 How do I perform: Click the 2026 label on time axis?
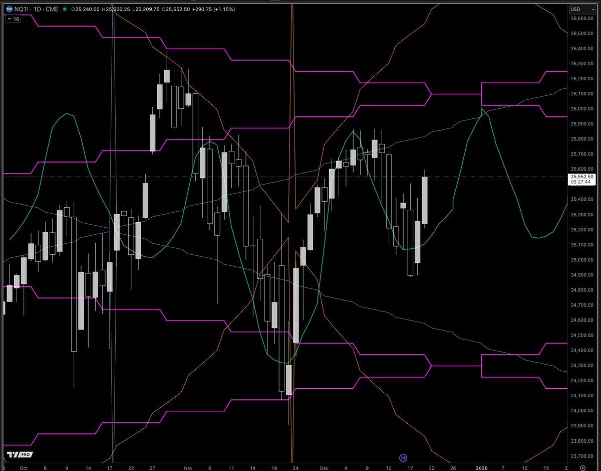(481, 467)
